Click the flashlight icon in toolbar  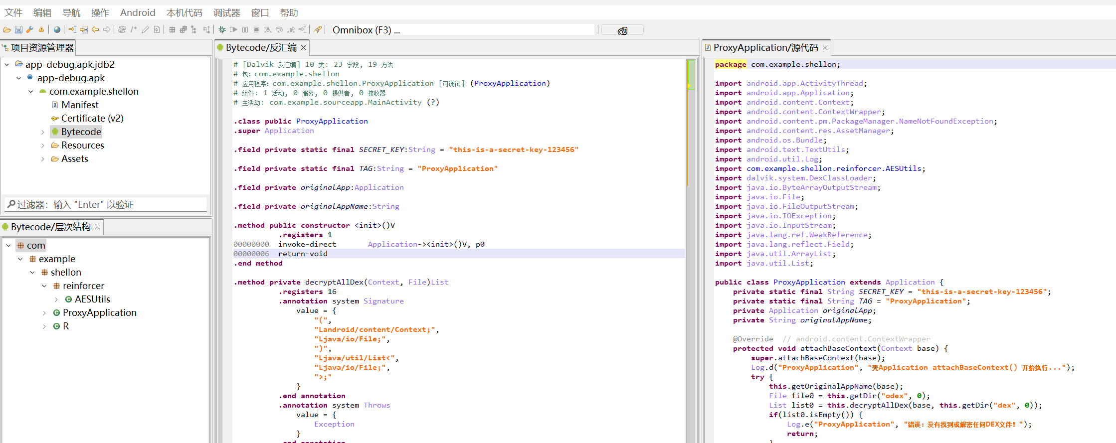(318, 30)
